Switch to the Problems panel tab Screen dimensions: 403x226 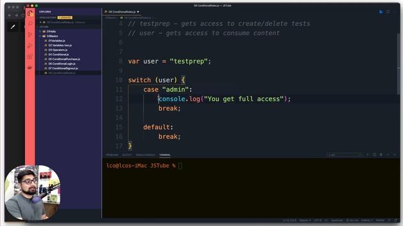tap(112, 155)
